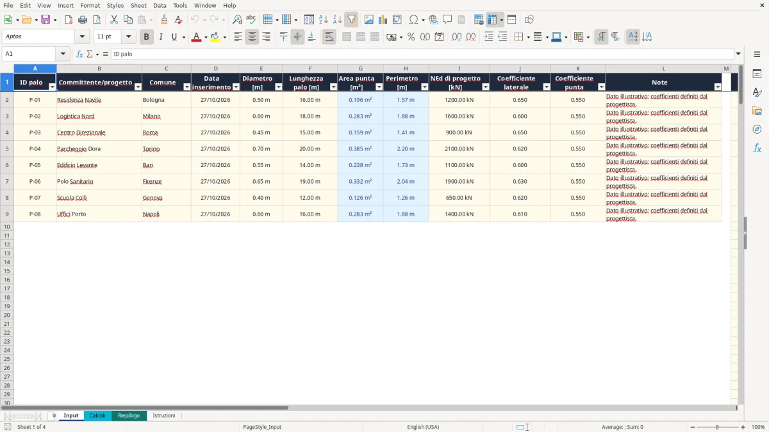Toggle Align Right

(x=266, y=37)
